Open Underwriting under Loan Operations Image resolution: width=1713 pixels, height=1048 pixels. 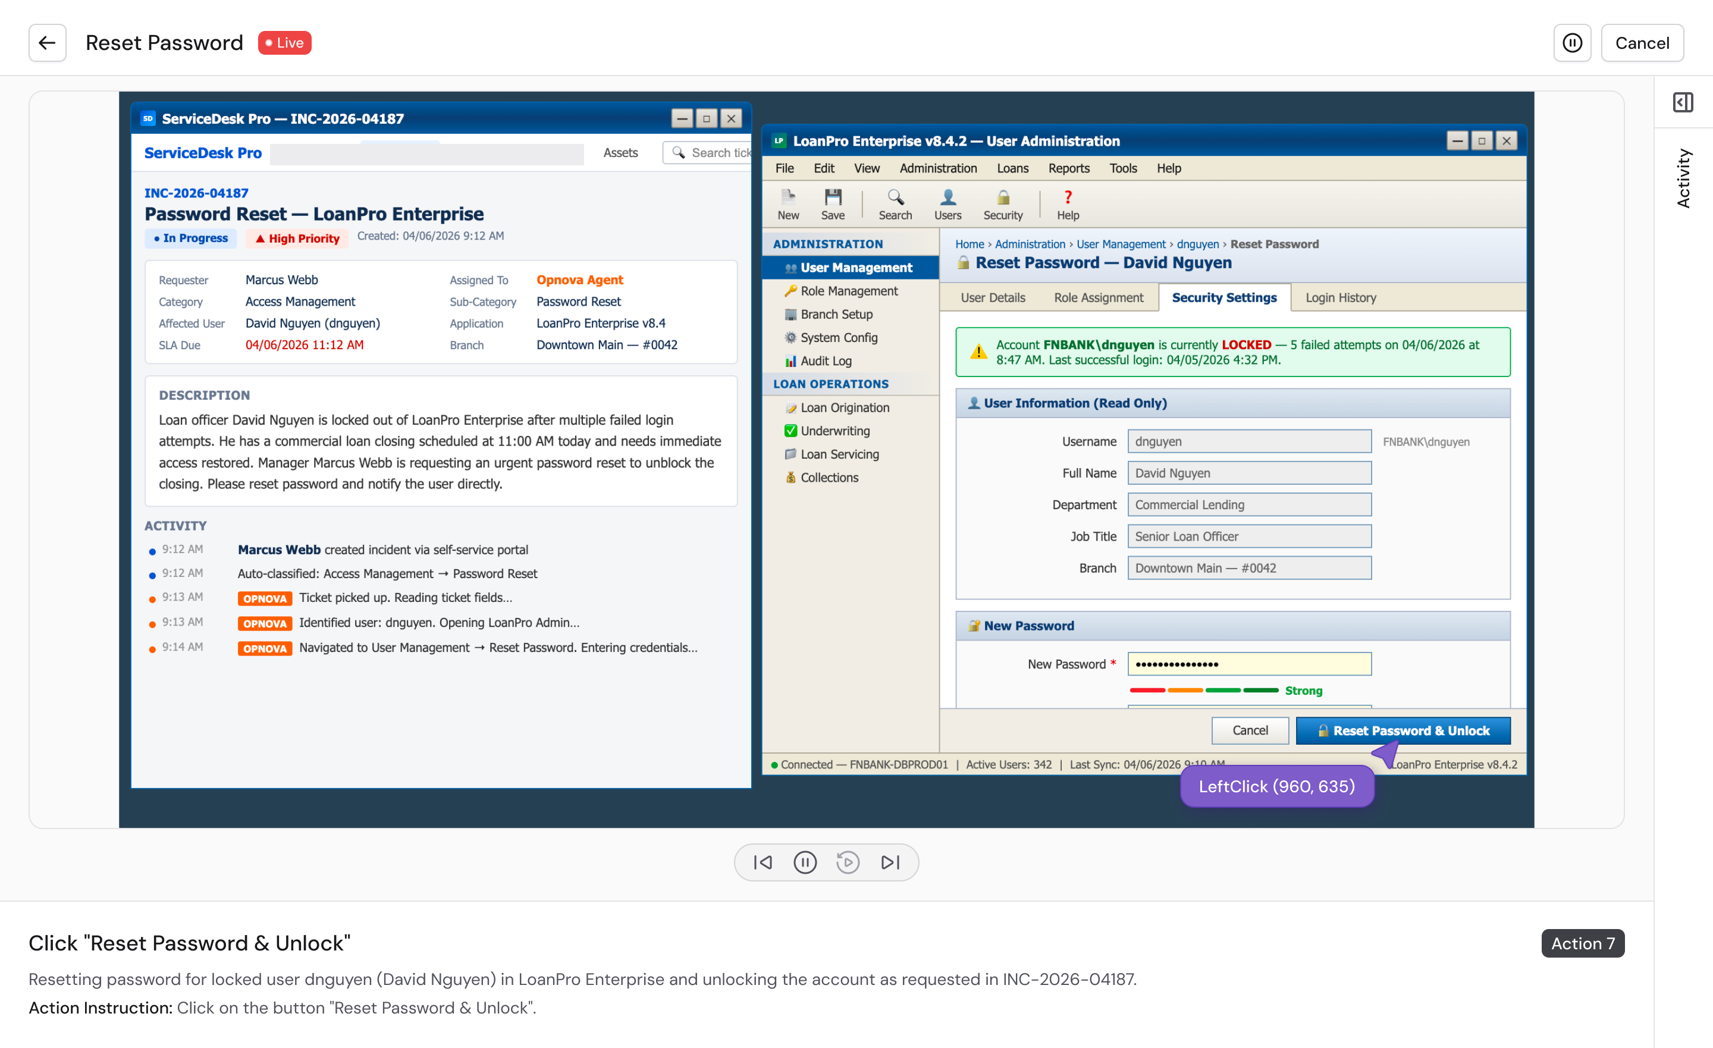[x=834, y=431]
